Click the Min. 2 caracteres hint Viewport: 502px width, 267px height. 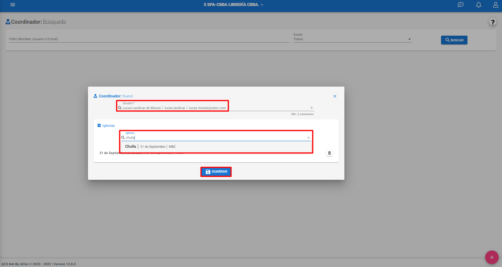(302, 114)
